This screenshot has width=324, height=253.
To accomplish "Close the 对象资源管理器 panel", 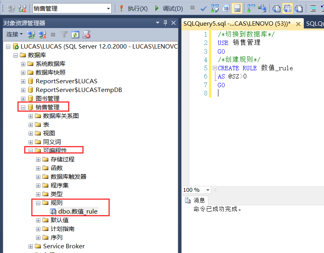I will pos(173,23).
